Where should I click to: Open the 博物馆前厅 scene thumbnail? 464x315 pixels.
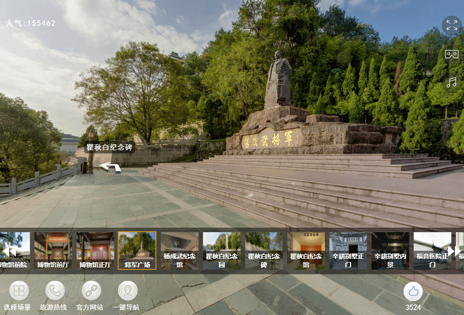(x=53, y=251)
